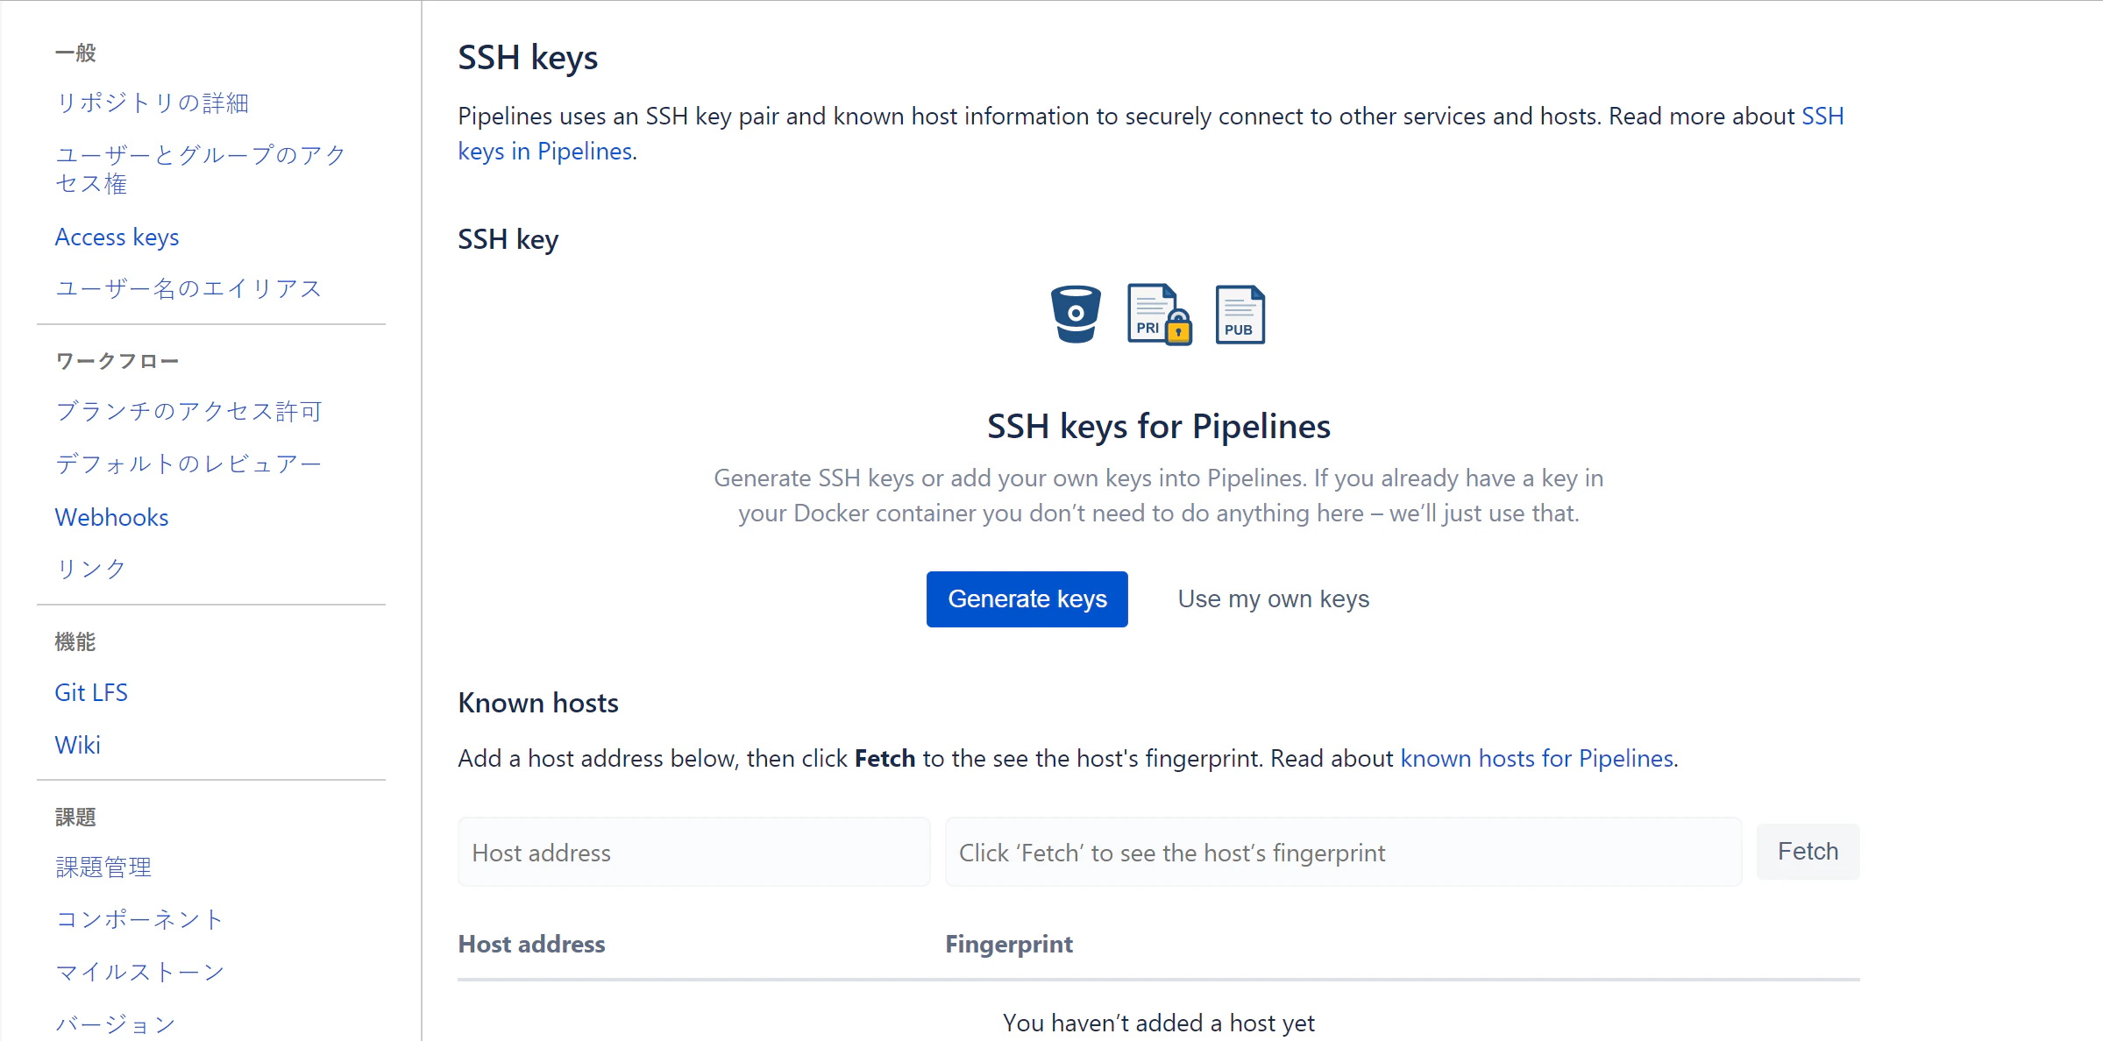Select コンポーネント in sidebar

tap(139, 920)
